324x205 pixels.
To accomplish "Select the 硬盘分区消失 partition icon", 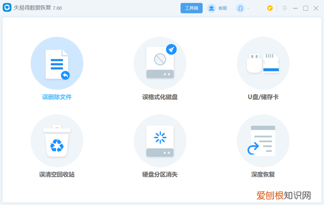I will click(x=160, y=141).
